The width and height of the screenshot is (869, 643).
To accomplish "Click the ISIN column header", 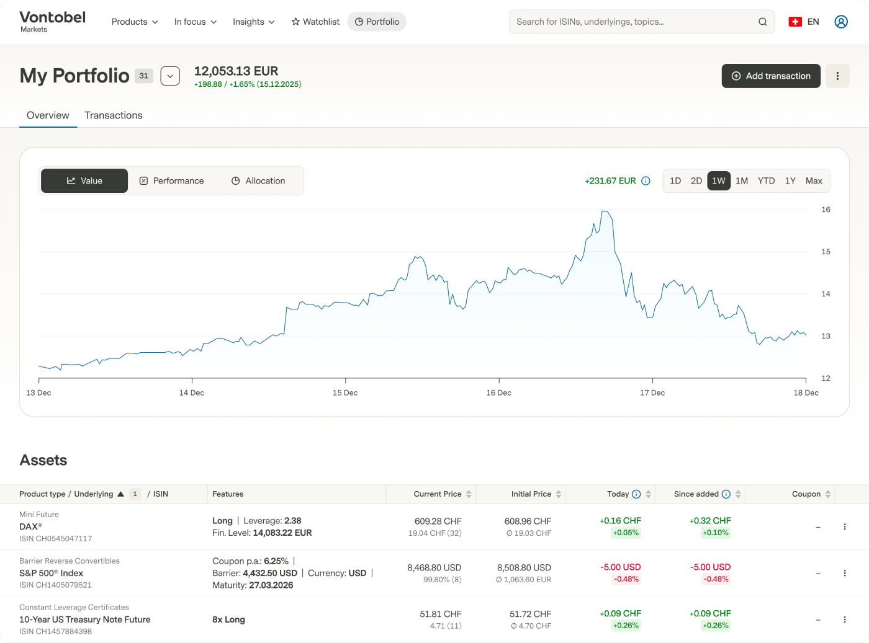I will point(161,494).
